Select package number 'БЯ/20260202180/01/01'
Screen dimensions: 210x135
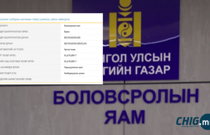tap(75, 43)
